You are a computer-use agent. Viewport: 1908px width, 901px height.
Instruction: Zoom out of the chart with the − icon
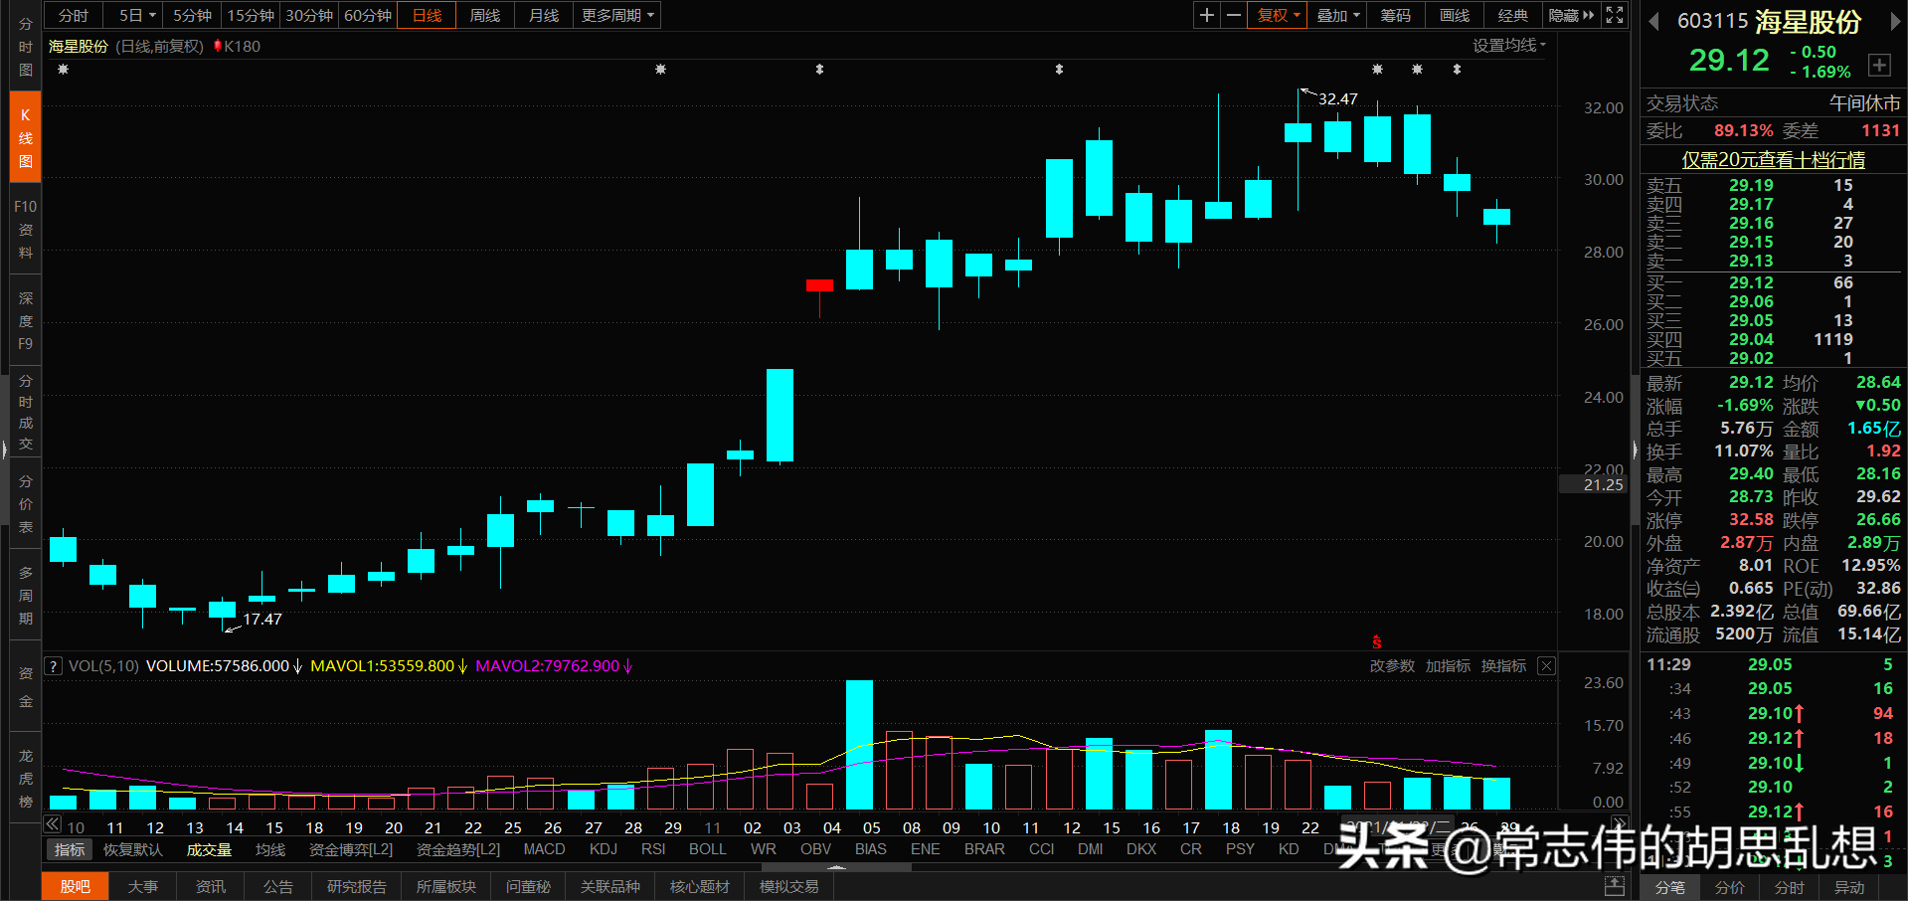pos(1233,15)
